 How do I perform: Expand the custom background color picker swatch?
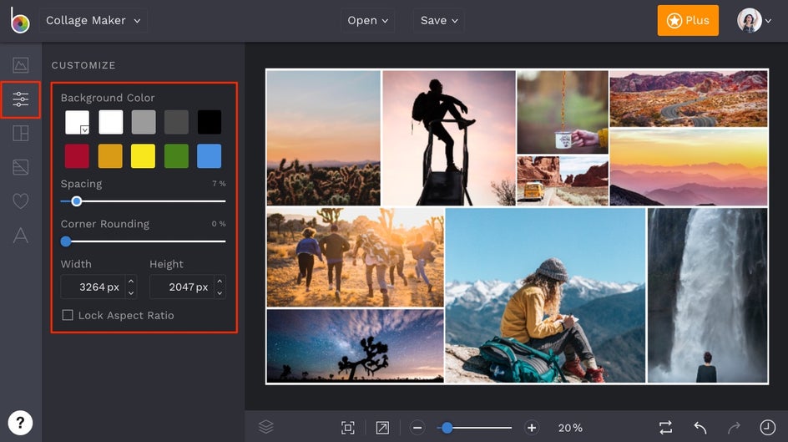pos(78,123)
